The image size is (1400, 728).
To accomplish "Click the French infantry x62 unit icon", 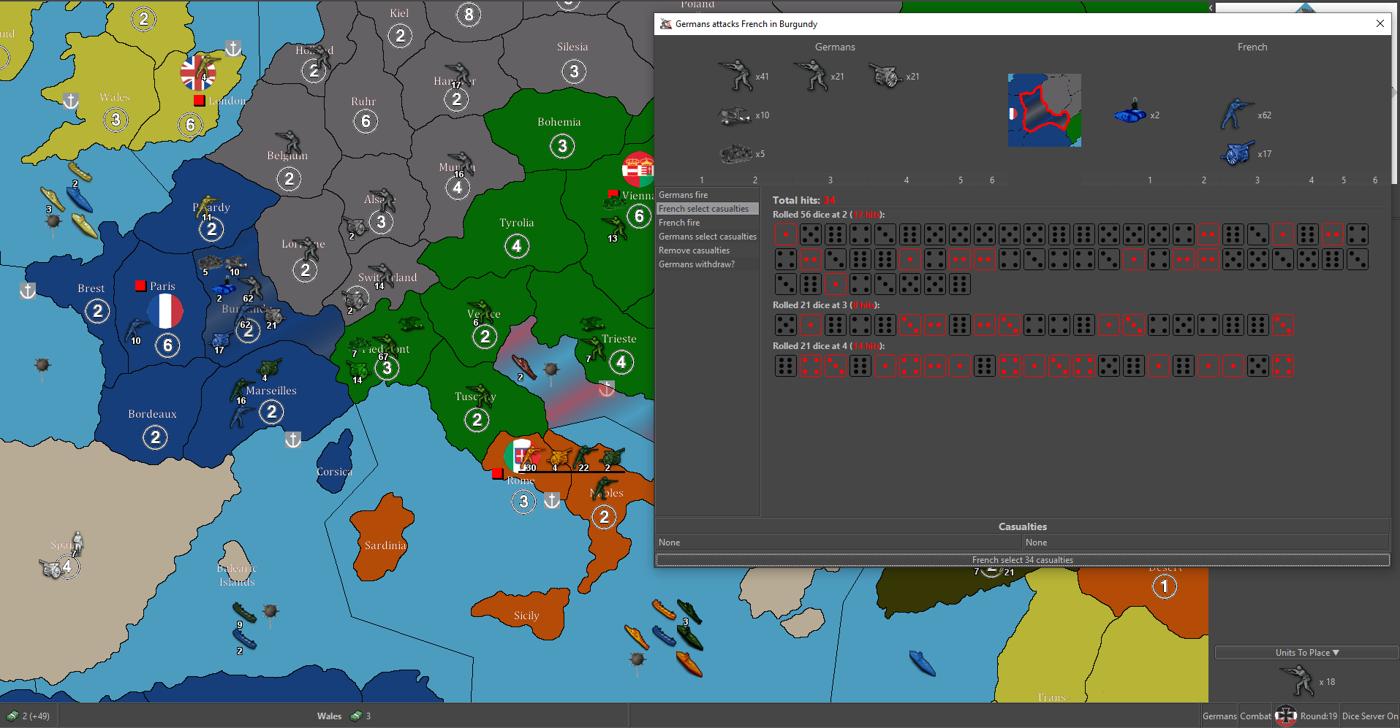I will [x=1236, y=115].
